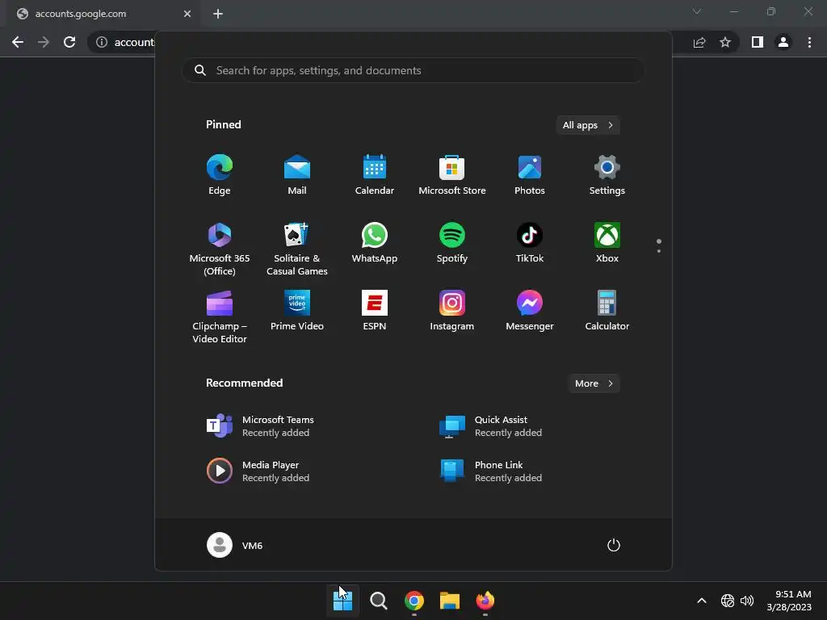Open volume control in system tray
The height and width of the screenshot is (620, 827).
pyautogui.click(x=747, y=601)
